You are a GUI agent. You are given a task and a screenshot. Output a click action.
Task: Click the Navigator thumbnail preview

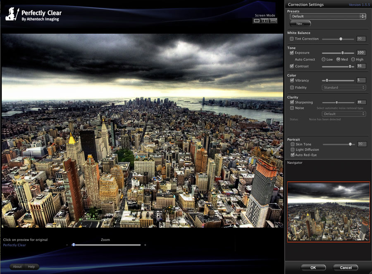(328, 212)
